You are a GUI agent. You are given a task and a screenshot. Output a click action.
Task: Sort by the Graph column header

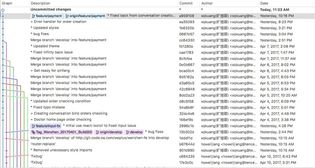[7, 3]
